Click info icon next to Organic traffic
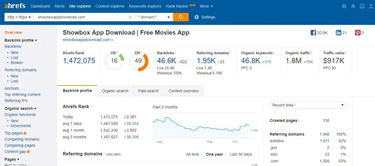The width and height of the screenshot is (375, 166). click(x=311, y=53)
